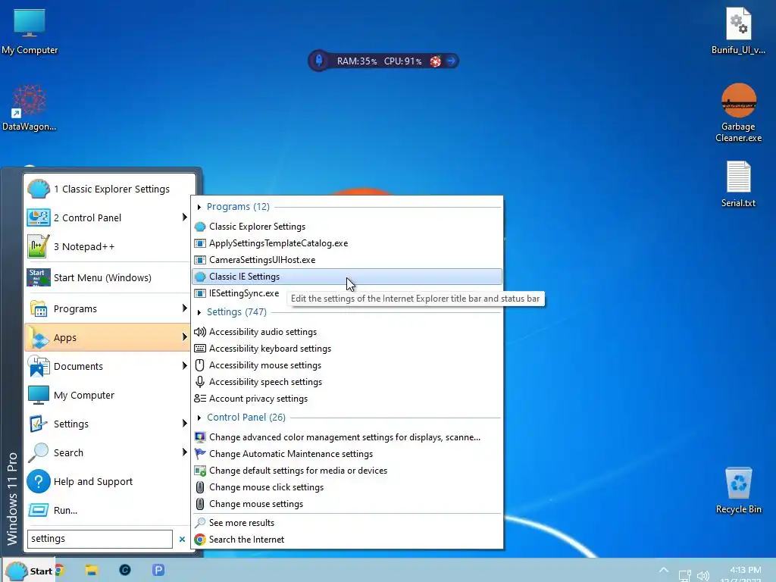This screenshot has height=582, width=776.
Task: Open Classic IE Settings result
Action: [347, 277]
